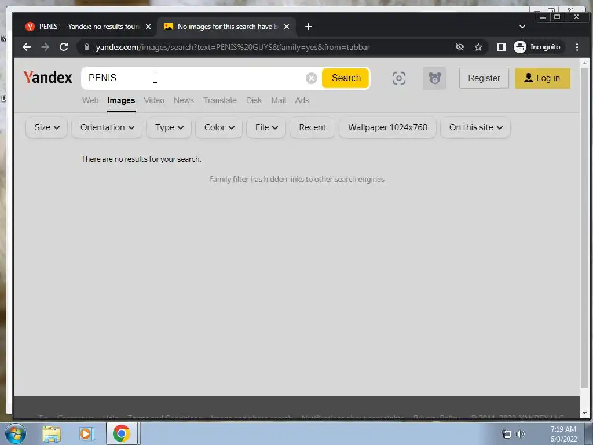Open the Disk tab
This screenshot has width=593, height=445.
tap(254, 100)
